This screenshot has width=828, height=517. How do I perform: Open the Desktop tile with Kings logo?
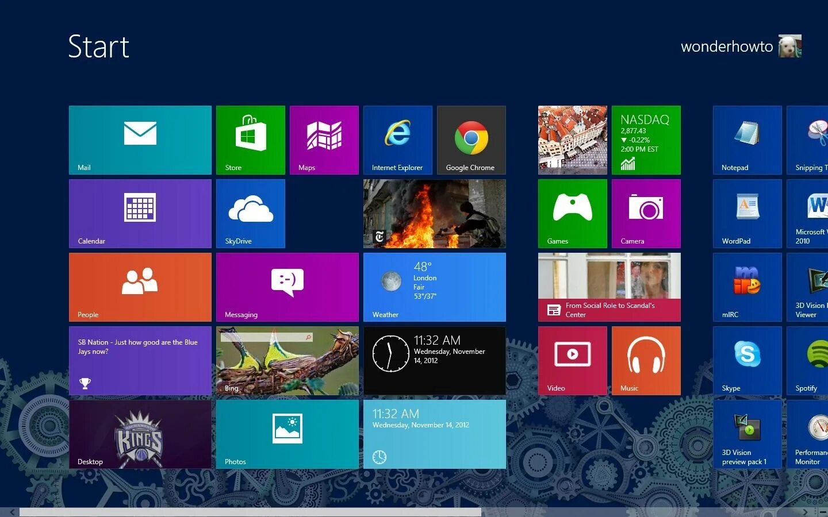click(x=140, y=434)
